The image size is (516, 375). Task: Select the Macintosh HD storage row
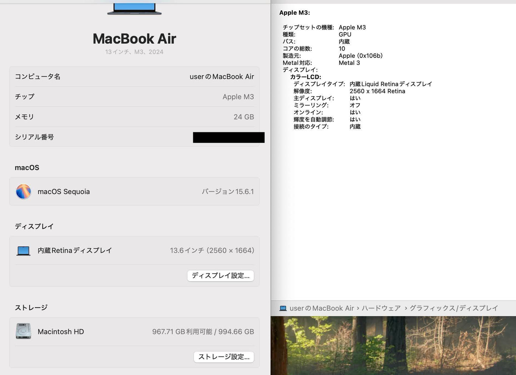point(134,331)
